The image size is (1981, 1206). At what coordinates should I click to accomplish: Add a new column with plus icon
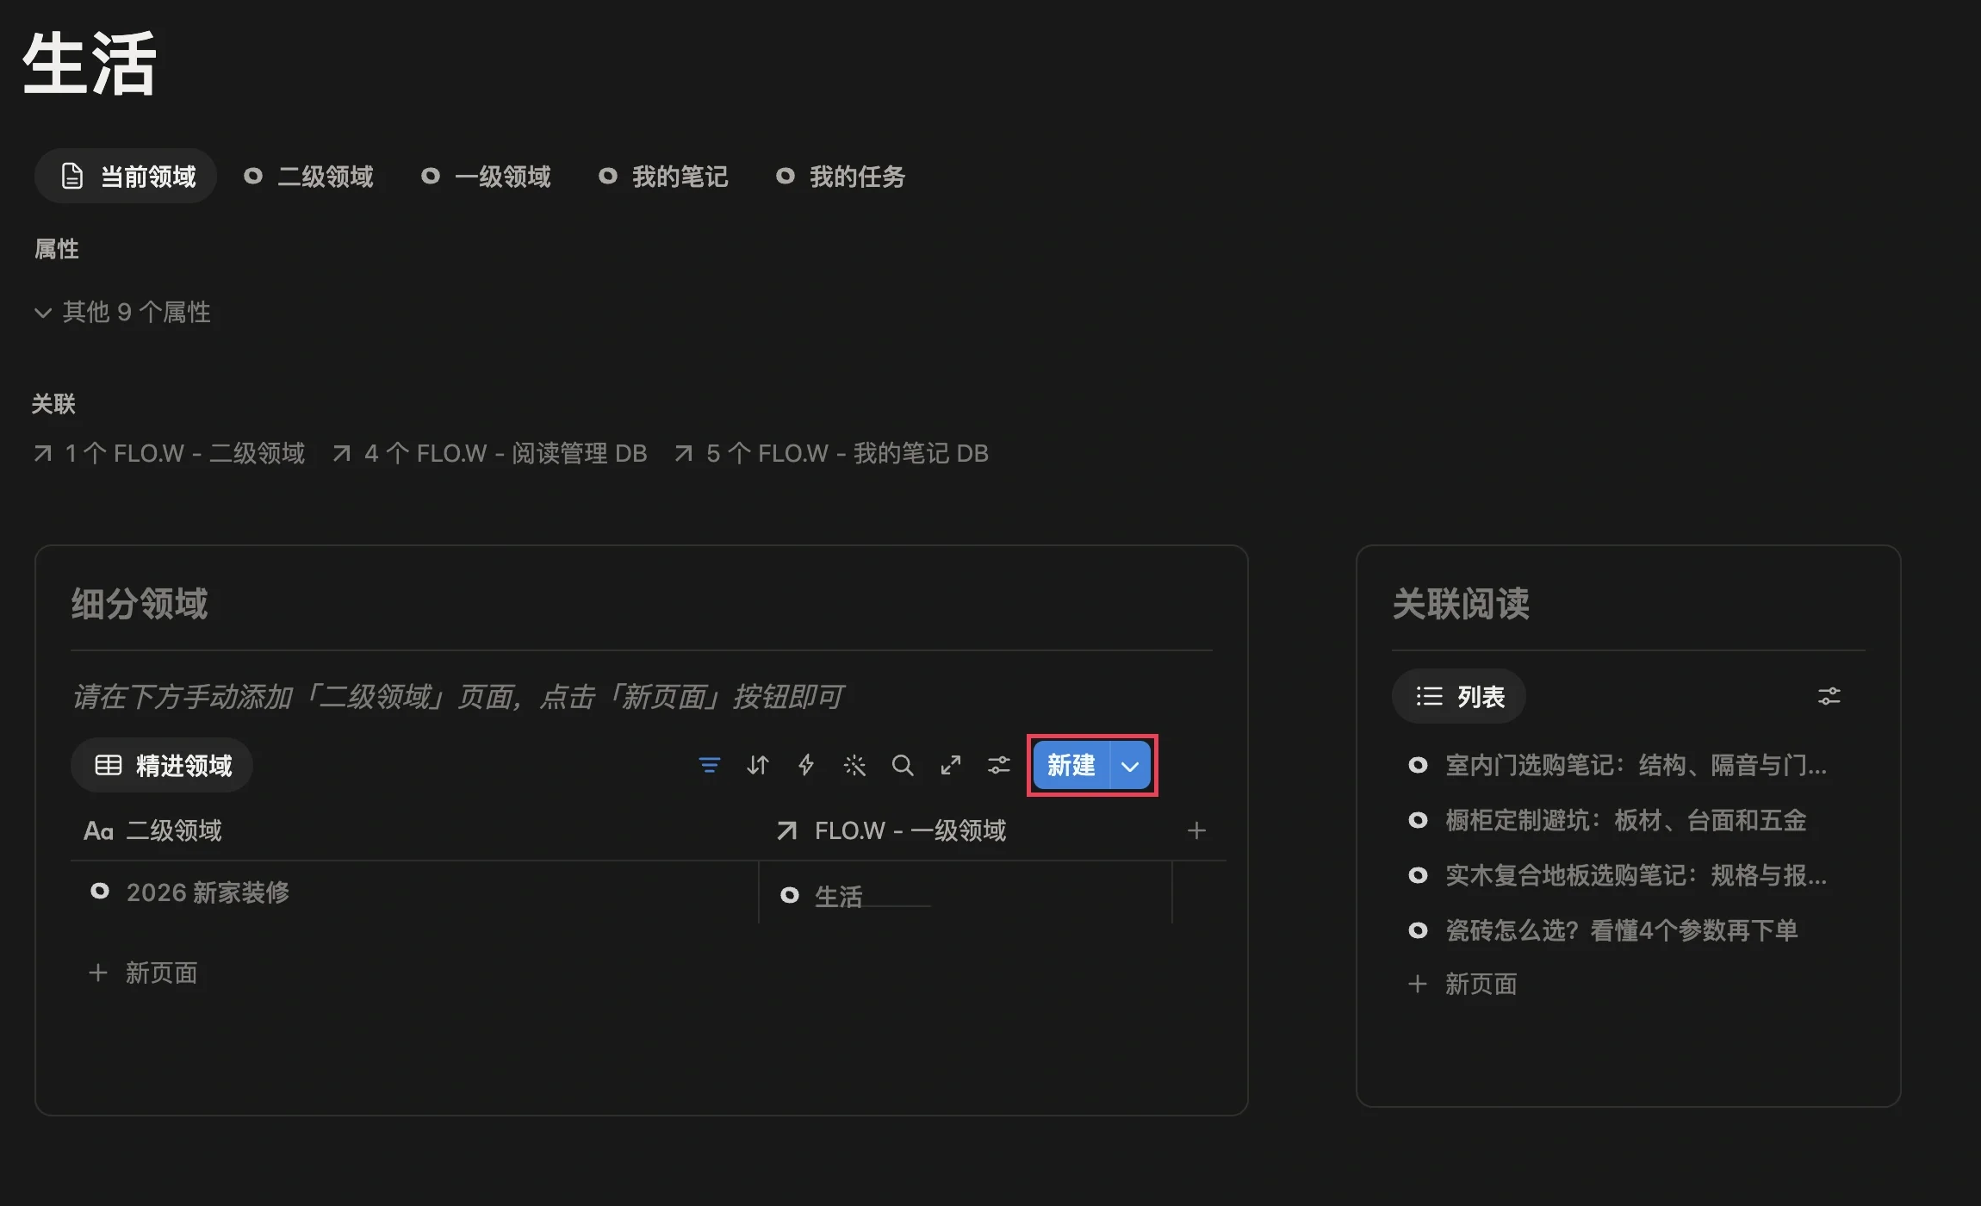(1195, 830)
